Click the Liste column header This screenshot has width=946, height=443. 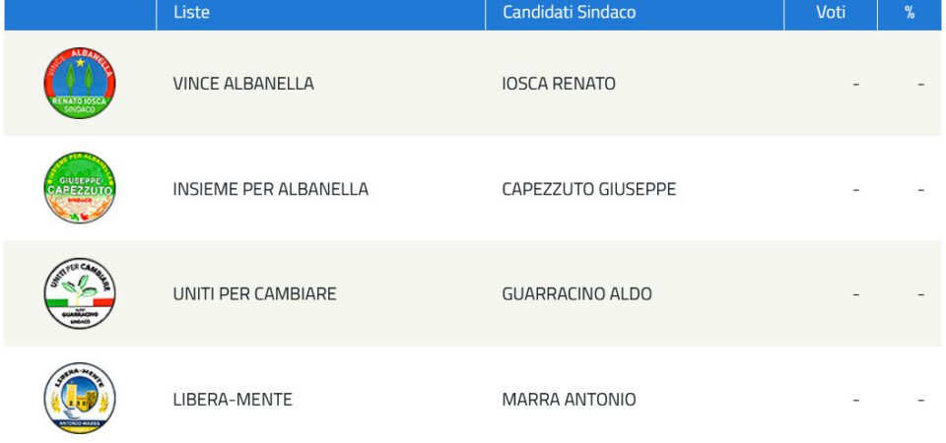191,12
